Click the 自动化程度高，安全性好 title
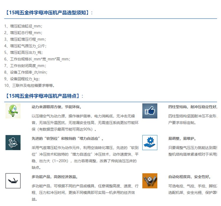This screenshot has height=206, width=221. coord(189,177)
